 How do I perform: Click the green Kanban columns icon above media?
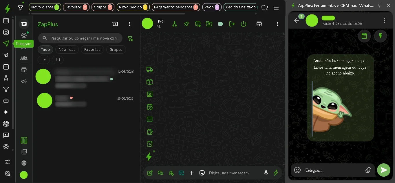point(24,140)
